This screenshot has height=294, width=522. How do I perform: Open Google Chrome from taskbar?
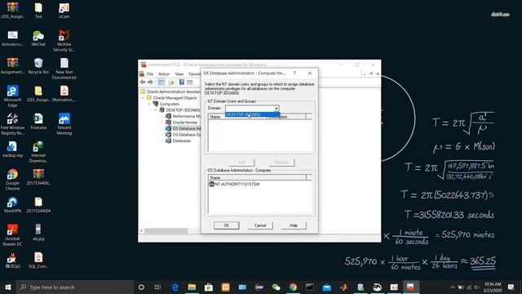(293, 287)
